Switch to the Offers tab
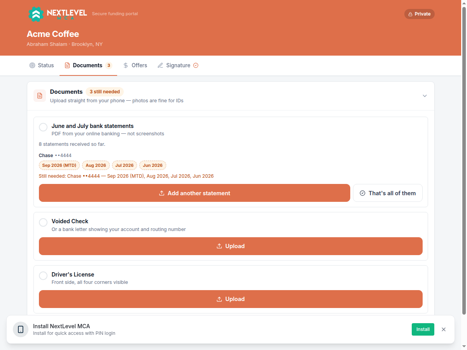The width and height of the screenshot is (467, 350). pyautogui.click(x=135, y=65)
